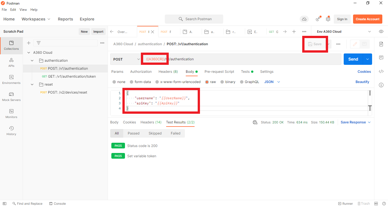Open the Send button dropdown arrow
The image size is (388, 207).
[x=368, y=59]
